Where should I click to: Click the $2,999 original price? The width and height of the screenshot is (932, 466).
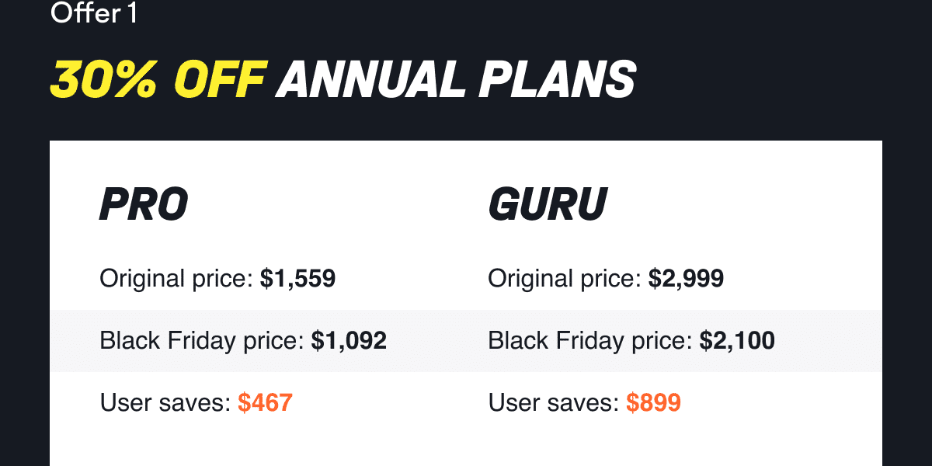pos(686,278)
